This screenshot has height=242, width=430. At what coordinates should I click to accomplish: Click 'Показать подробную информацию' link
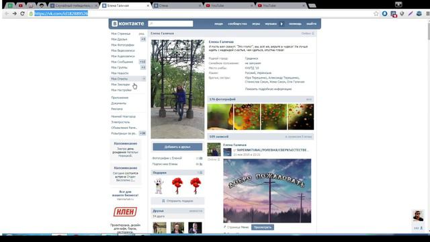click(x=268, y=89)
